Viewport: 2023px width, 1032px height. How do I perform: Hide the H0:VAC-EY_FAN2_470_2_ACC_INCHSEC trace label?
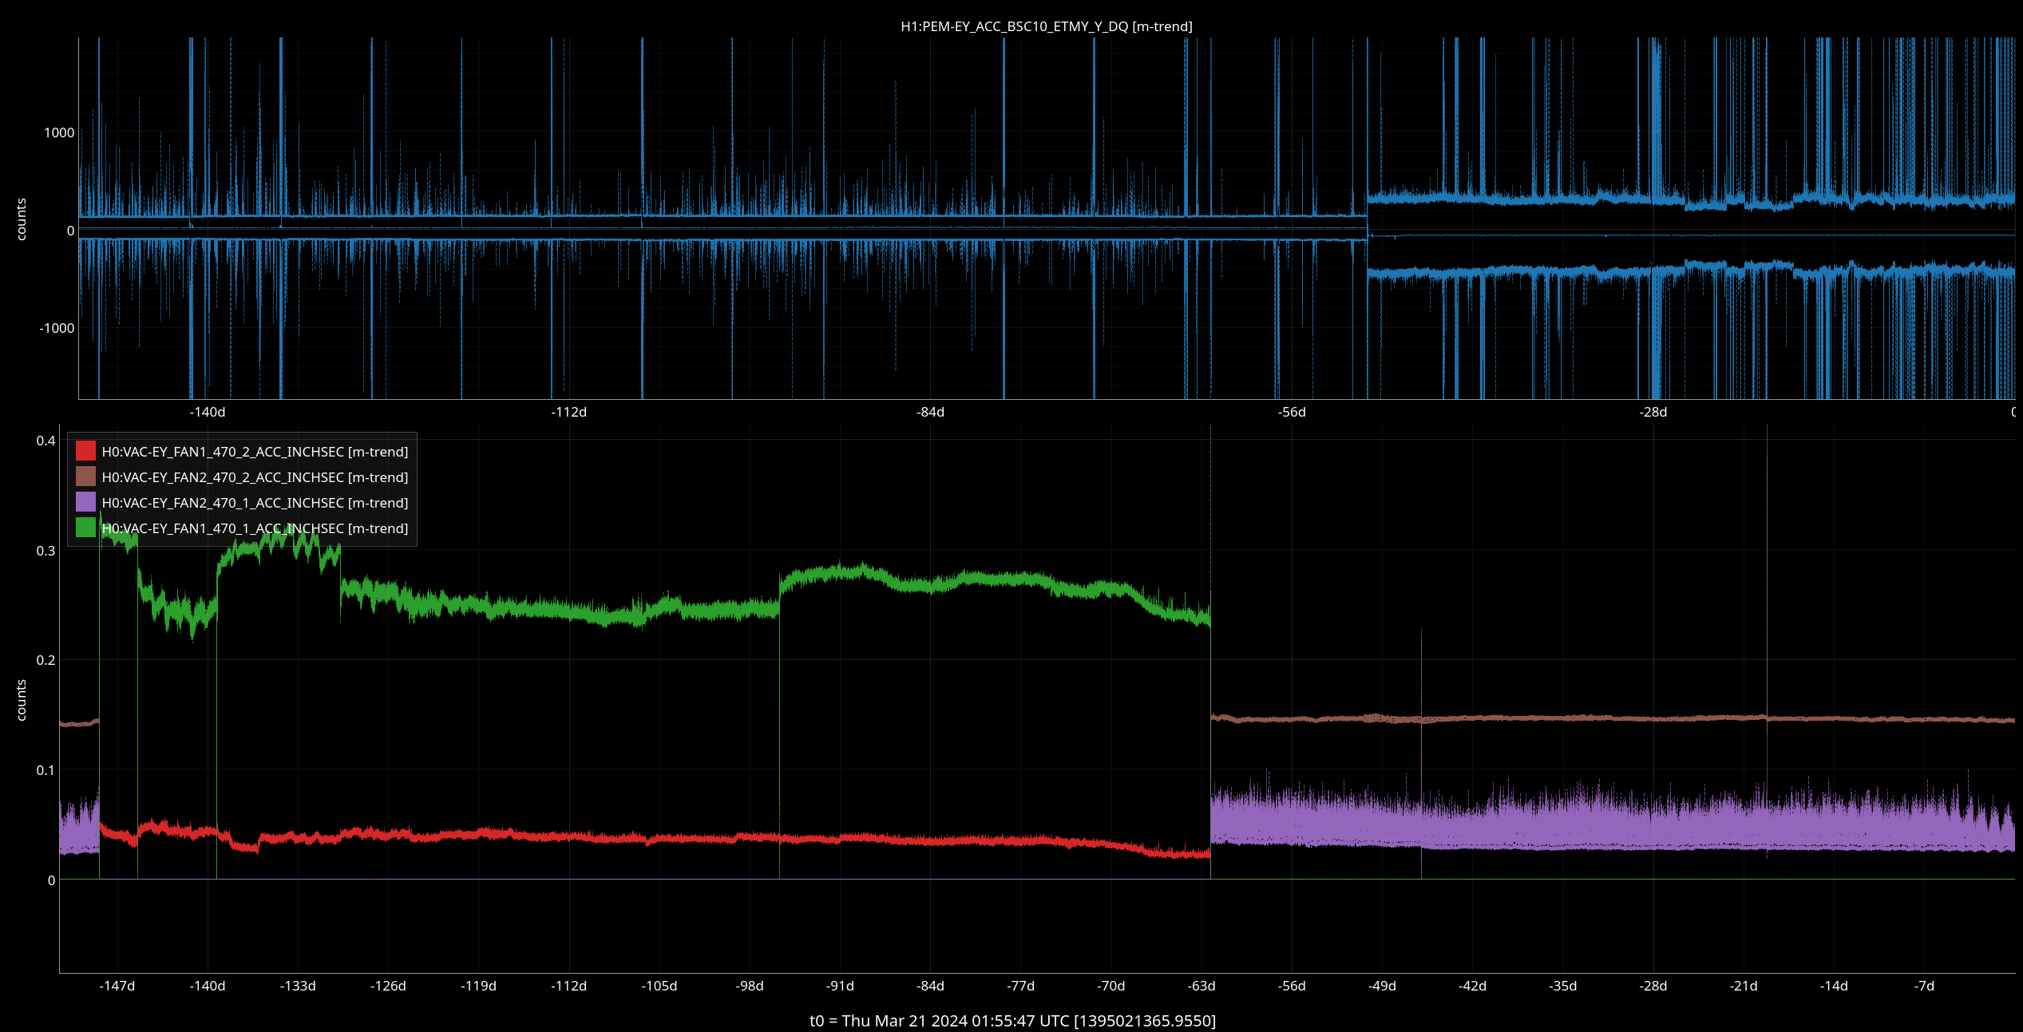coord(254,477)
